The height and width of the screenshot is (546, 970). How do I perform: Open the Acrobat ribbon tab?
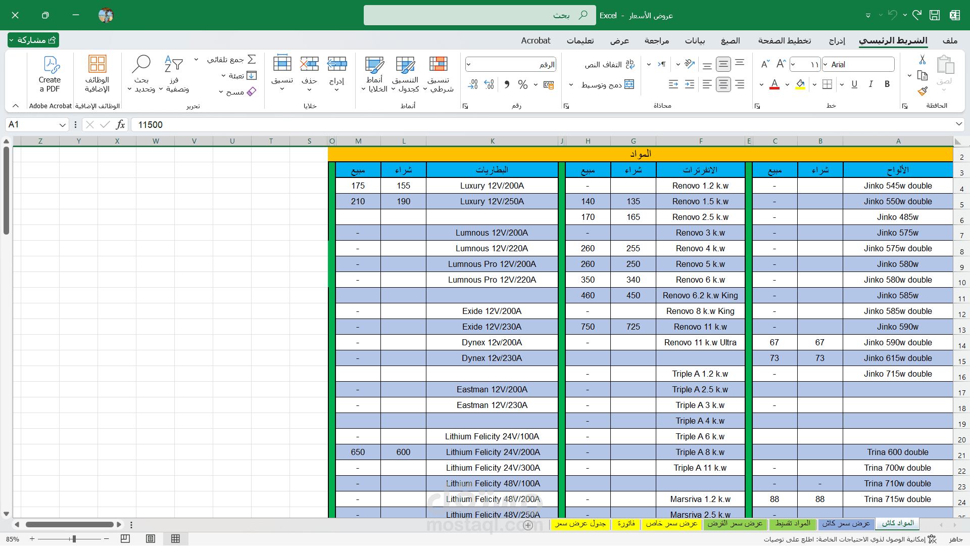point(536,40)
